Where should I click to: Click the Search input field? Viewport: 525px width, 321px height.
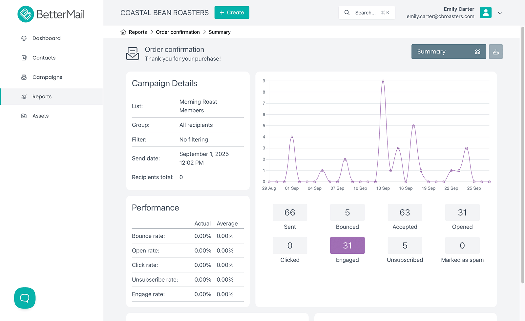tap(367, 13)
